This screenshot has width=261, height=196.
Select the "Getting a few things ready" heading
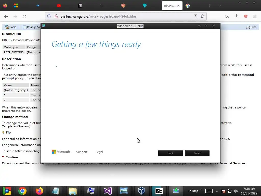pyautogui.click(x=96, y=44)
